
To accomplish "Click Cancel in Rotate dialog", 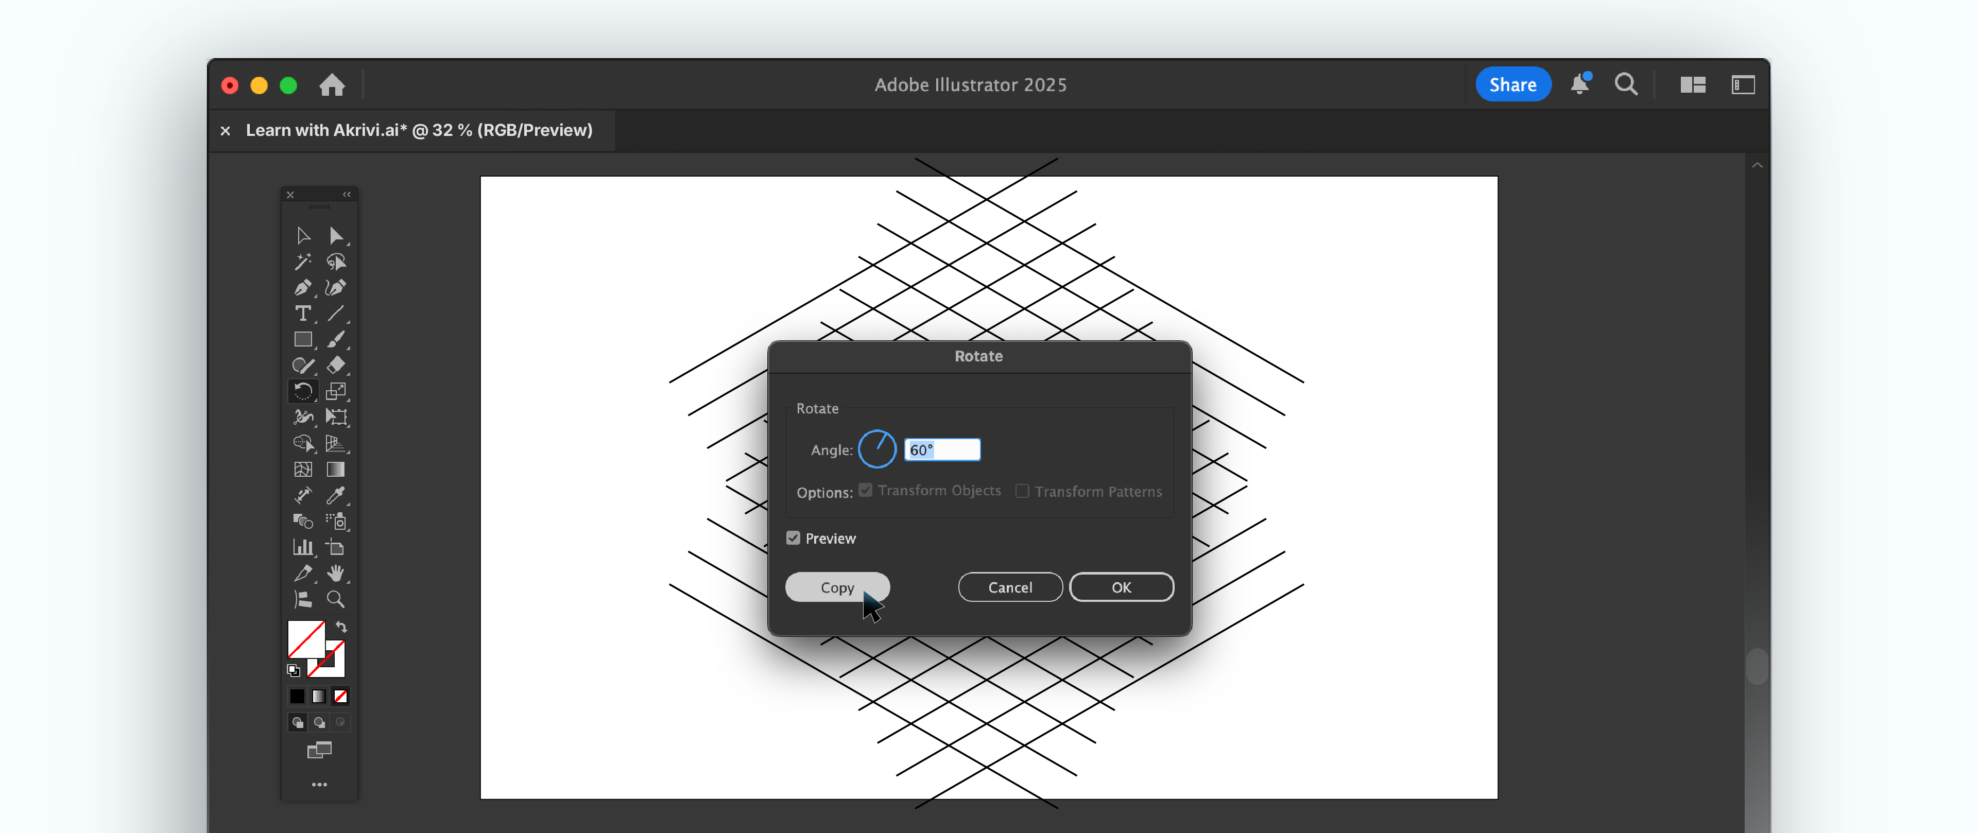I will pyautogui.click(x=1010, y=587).
